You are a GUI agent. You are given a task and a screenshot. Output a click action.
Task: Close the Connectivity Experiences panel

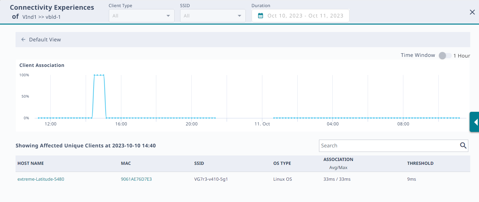coord(472,12)
